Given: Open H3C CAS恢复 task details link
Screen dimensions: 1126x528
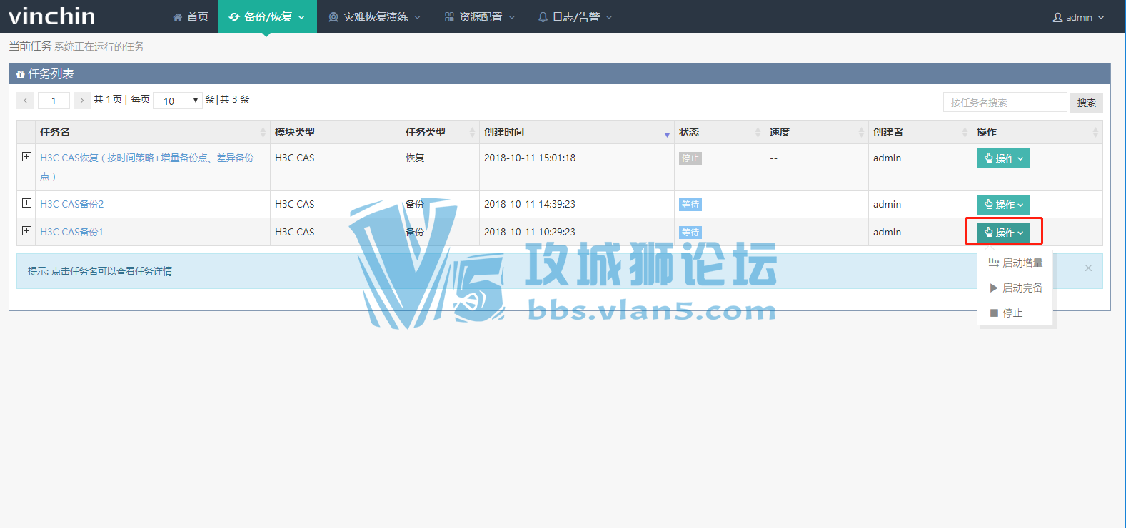Looking at the screenshot, I should (147, 167).
